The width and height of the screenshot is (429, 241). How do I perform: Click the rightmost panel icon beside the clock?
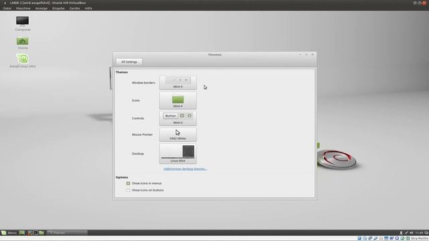(426, 233)
